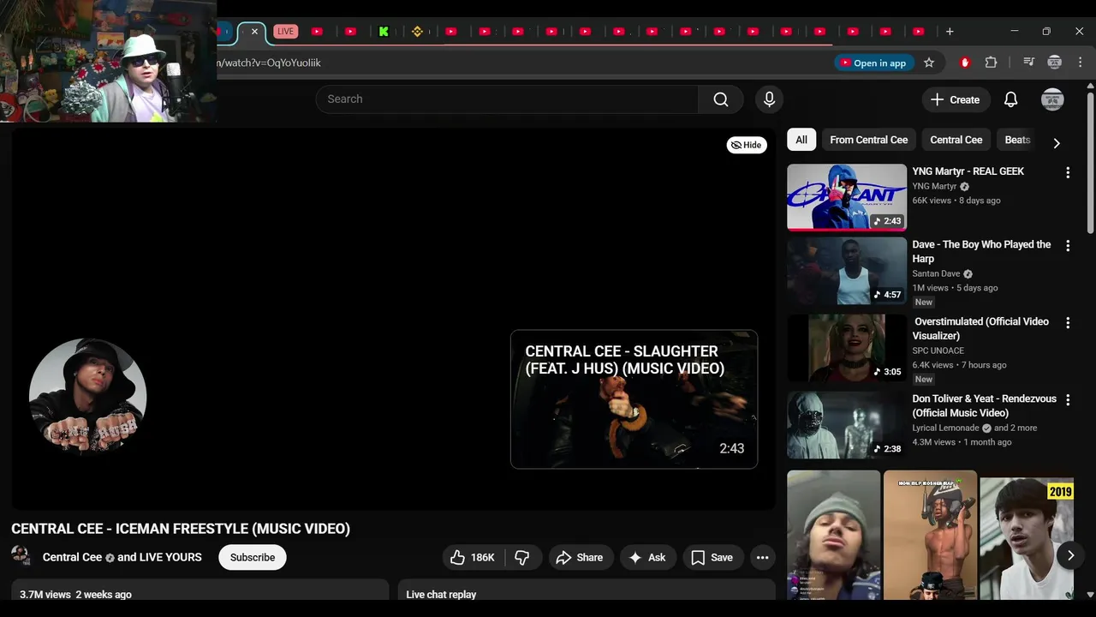Click the Create button

[956, 99]
